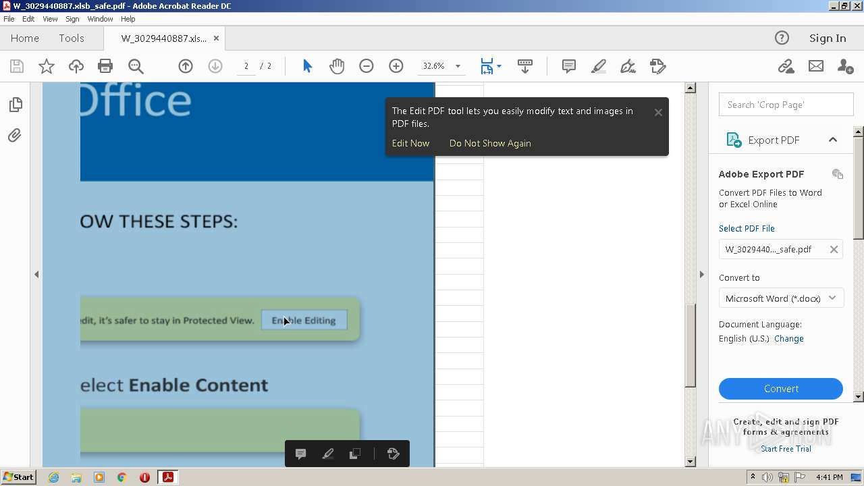Go to the next page
Image resolution: width=864 pixels, height=486 pixels.
[215, 66]
